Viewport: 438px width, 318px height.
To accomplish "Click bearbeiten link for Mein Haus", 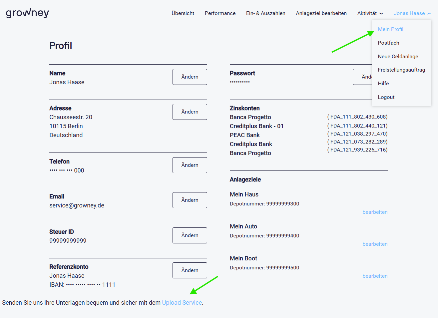I will tap(375, 212).
